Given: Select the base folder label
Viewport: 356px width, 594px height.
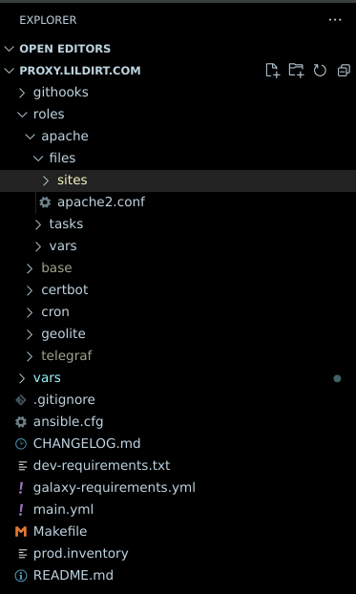Looking at the screenshot, I should 57,267.
